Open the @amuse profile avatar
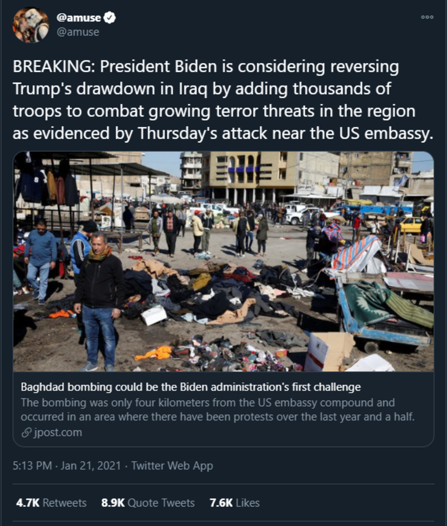Screen dimensions: 447x526 pyautogui.click(x=30, y=25)
